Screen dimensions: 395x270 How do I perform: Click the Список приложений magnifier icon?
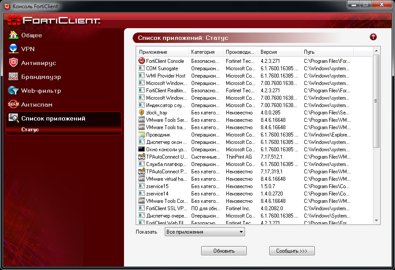point(13,118)
